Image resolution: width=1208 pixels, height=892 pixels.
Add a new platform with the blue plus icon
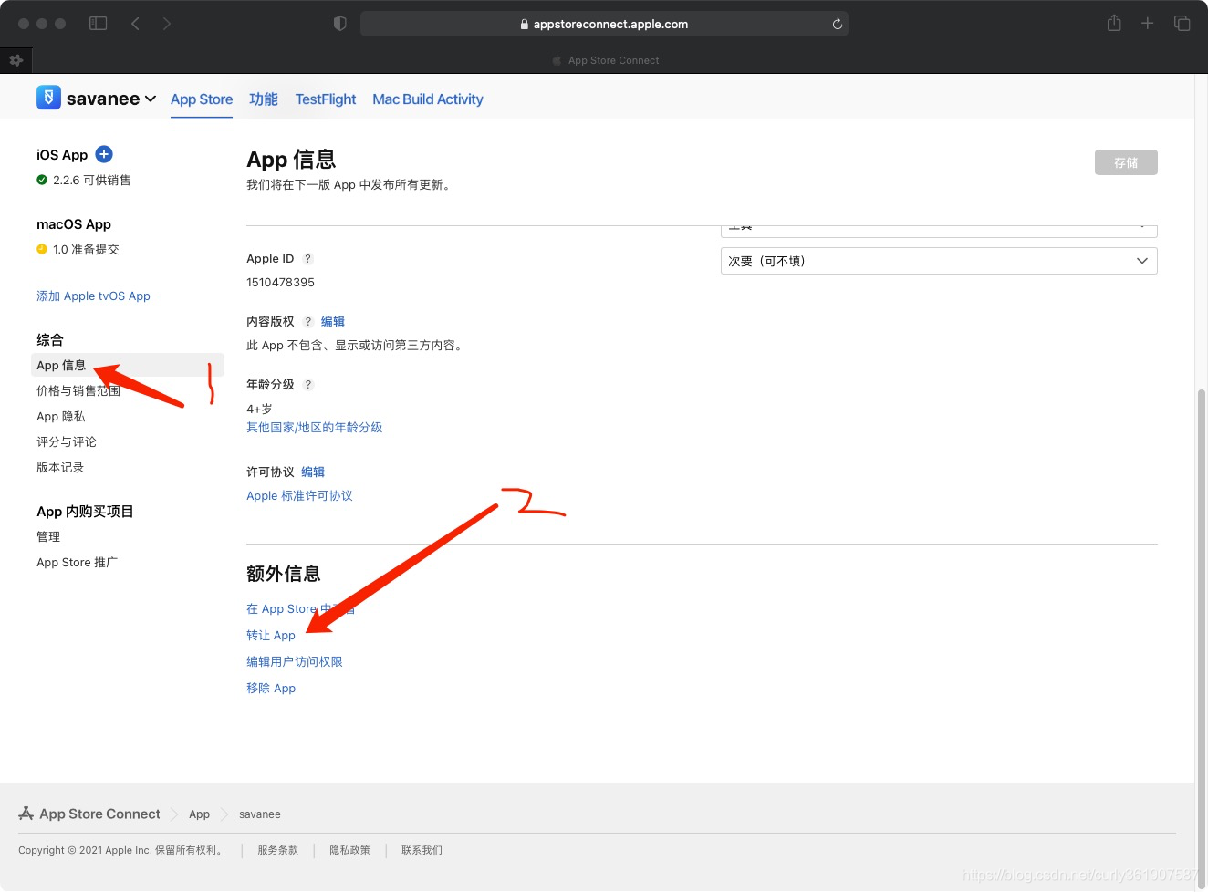104,154
